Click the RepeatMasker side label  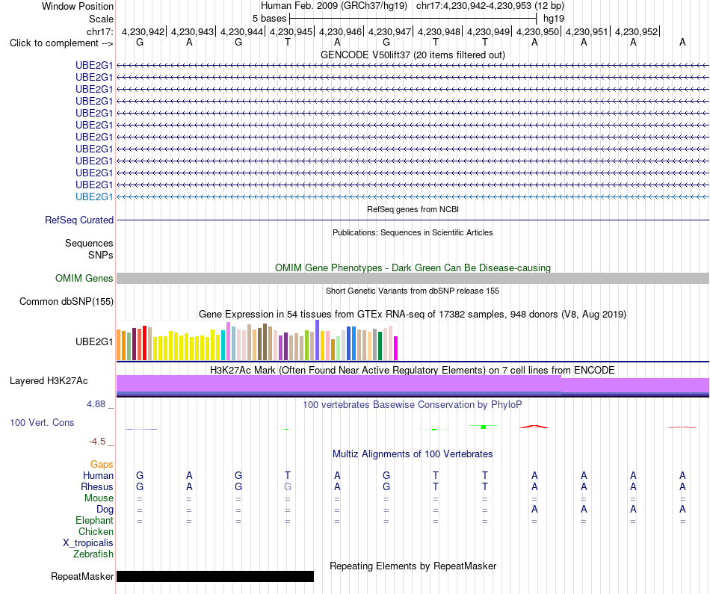(x=82, y=577)
